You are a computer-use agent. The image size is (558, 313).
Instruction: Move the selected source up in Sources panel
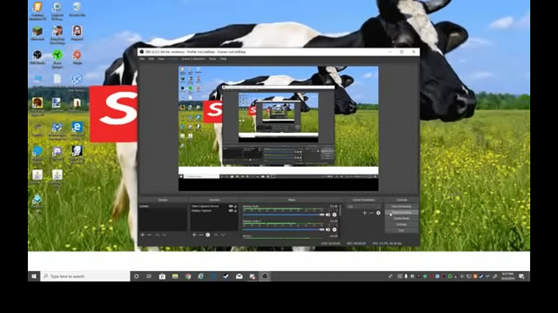point(216,235)
